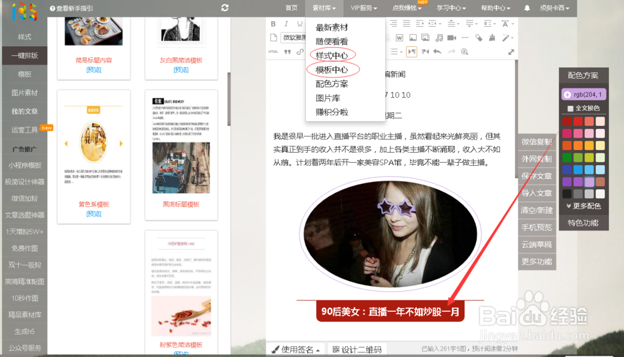Click the left-to-right text direction icon
The height and width of the screenshot is (357, 624).
(412, 52)
